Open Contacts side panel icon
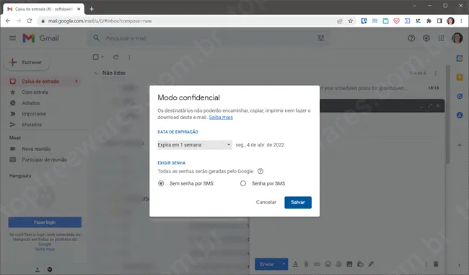 [460, 115]
